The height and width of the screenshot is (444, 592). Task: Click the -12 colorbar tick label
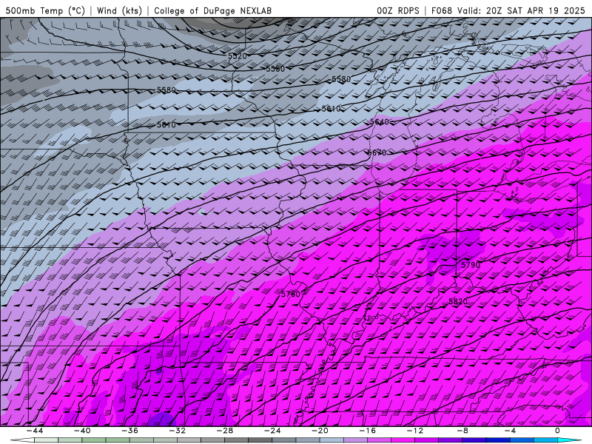(415, 431)
